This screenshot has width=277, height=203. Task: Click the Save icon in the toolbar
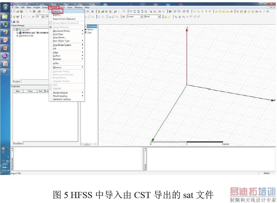pos(21,11)
